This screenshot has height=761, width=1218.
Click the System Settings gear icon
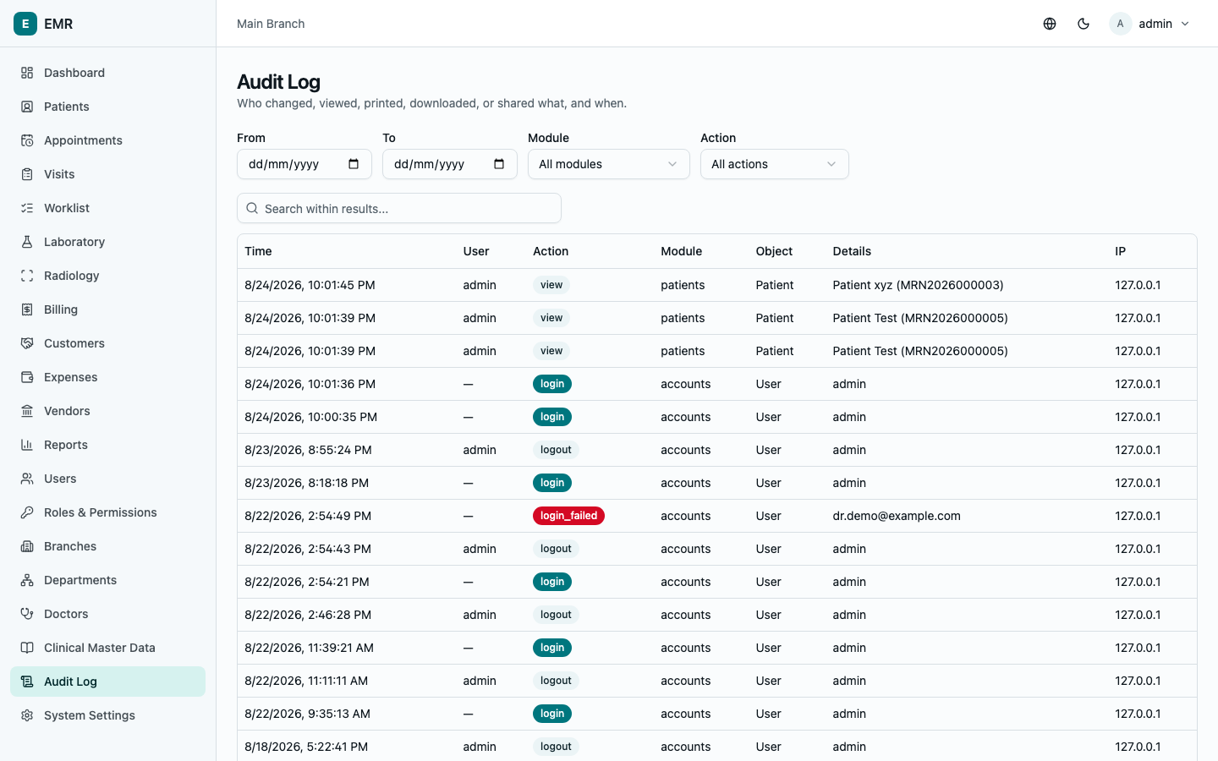(27, 715)
